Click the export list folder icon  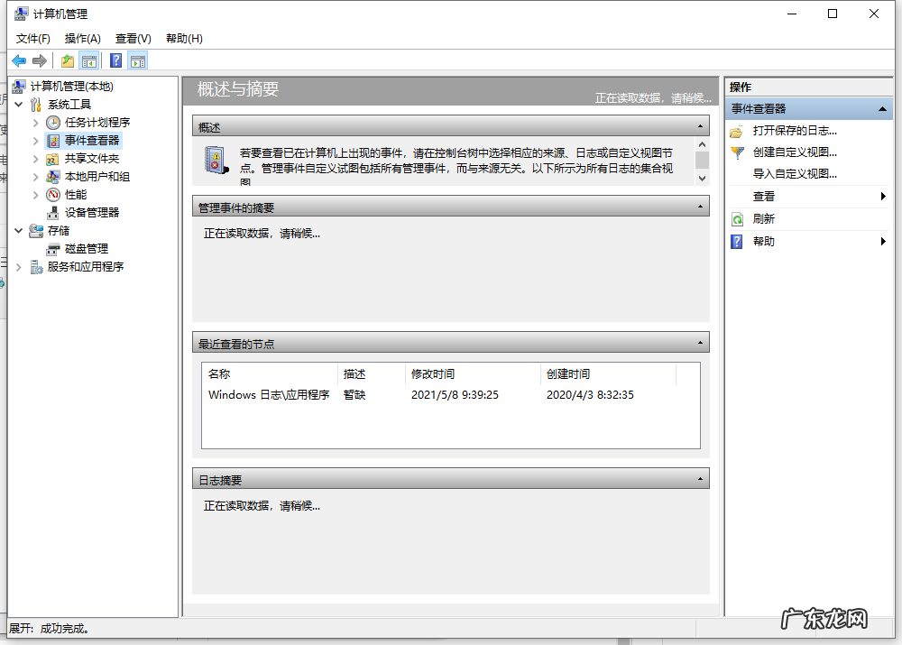(66, 60)
